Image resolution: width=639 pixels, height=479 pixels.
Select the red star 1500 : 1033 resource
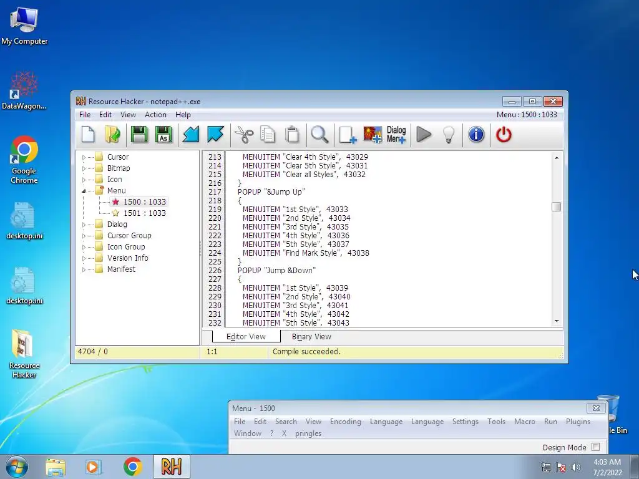[x=139, y=201]
